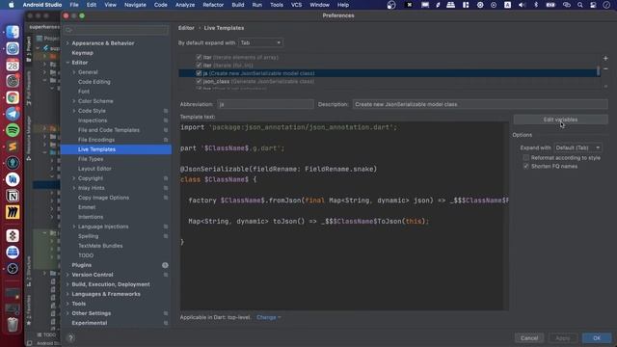Click Change link for applicable contexts
This screenshot has height=347, width=617.
(268, 317)
